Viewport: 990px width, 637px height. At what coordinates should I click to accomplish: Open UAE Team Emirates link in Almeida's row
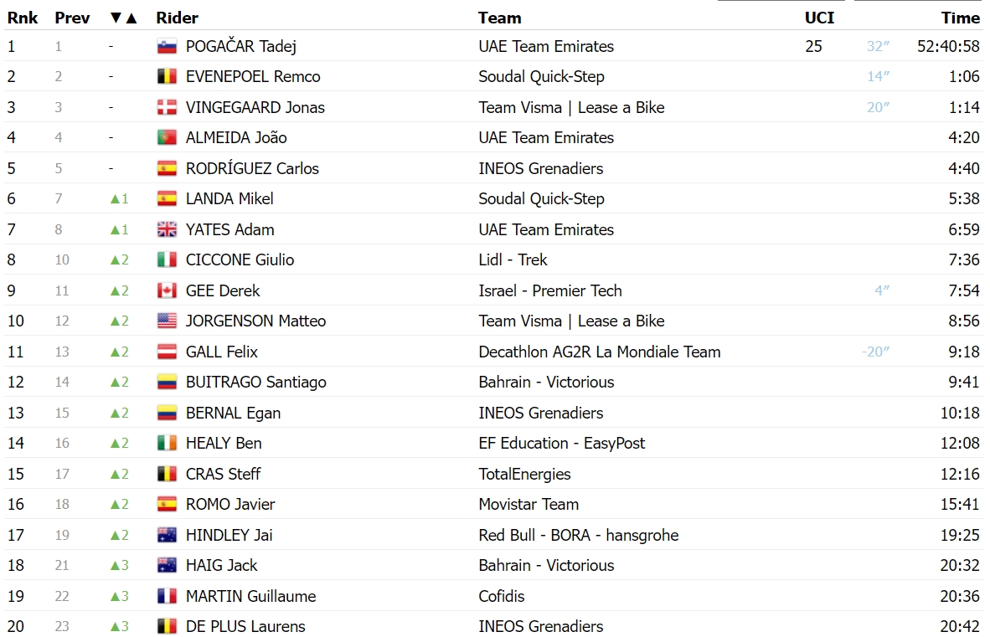tap(545, 137)
